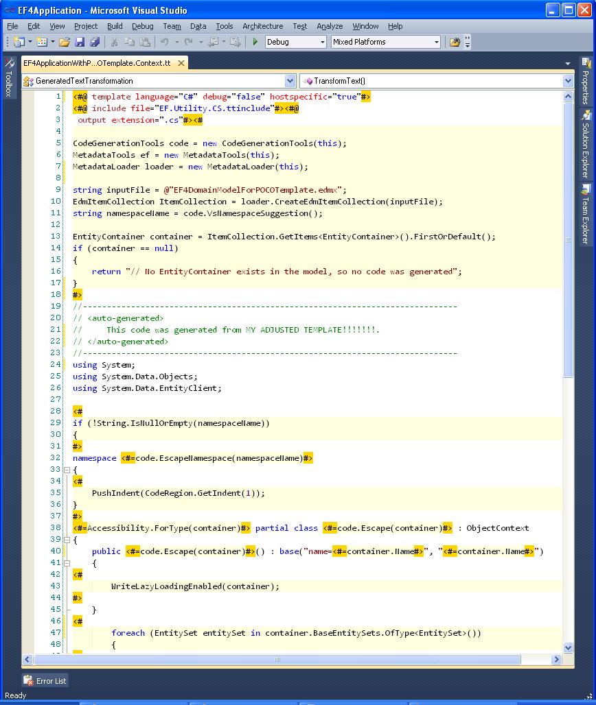The height and width of the screenshot is (705, 596).
Task: Click the Ready status bar text
Action: tap(15, 695)
